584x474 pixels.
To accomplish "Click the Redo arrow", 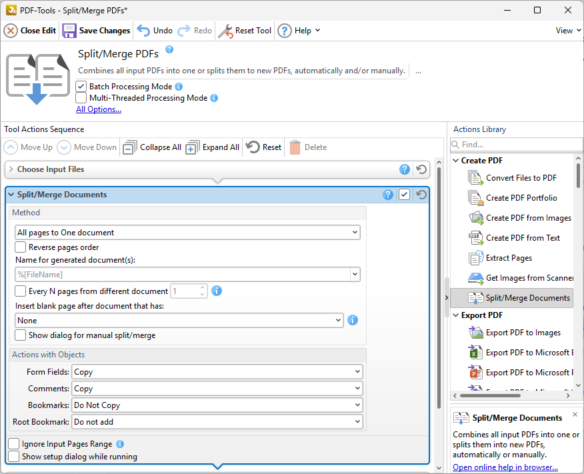I will 183,31.
